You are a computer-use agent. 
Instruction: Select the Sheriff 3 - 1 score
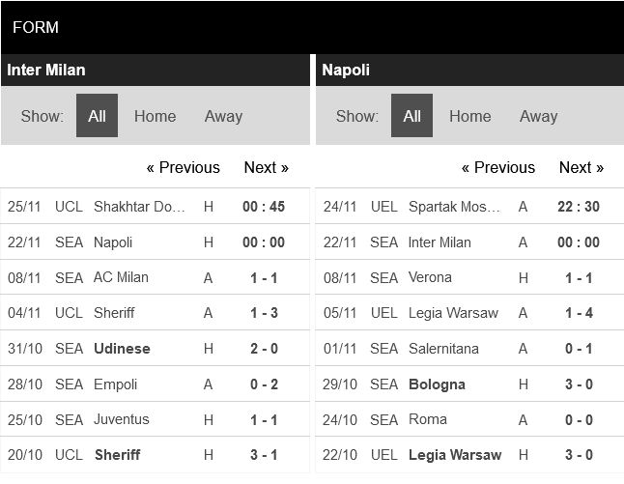pos(266,455)
